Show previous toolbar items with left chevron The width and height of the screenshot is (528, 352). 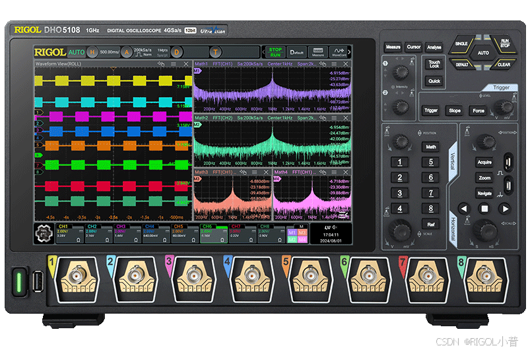(263, 52)
